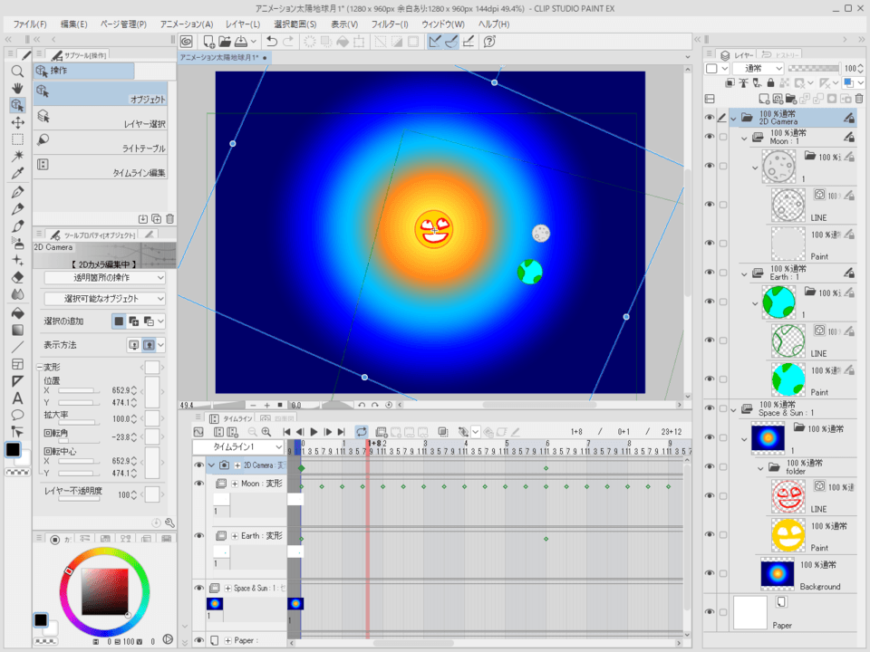This screenshot has height=652, width=870.
Task: Collapse the 2D Camera layer group
Action: pos(734,117)
